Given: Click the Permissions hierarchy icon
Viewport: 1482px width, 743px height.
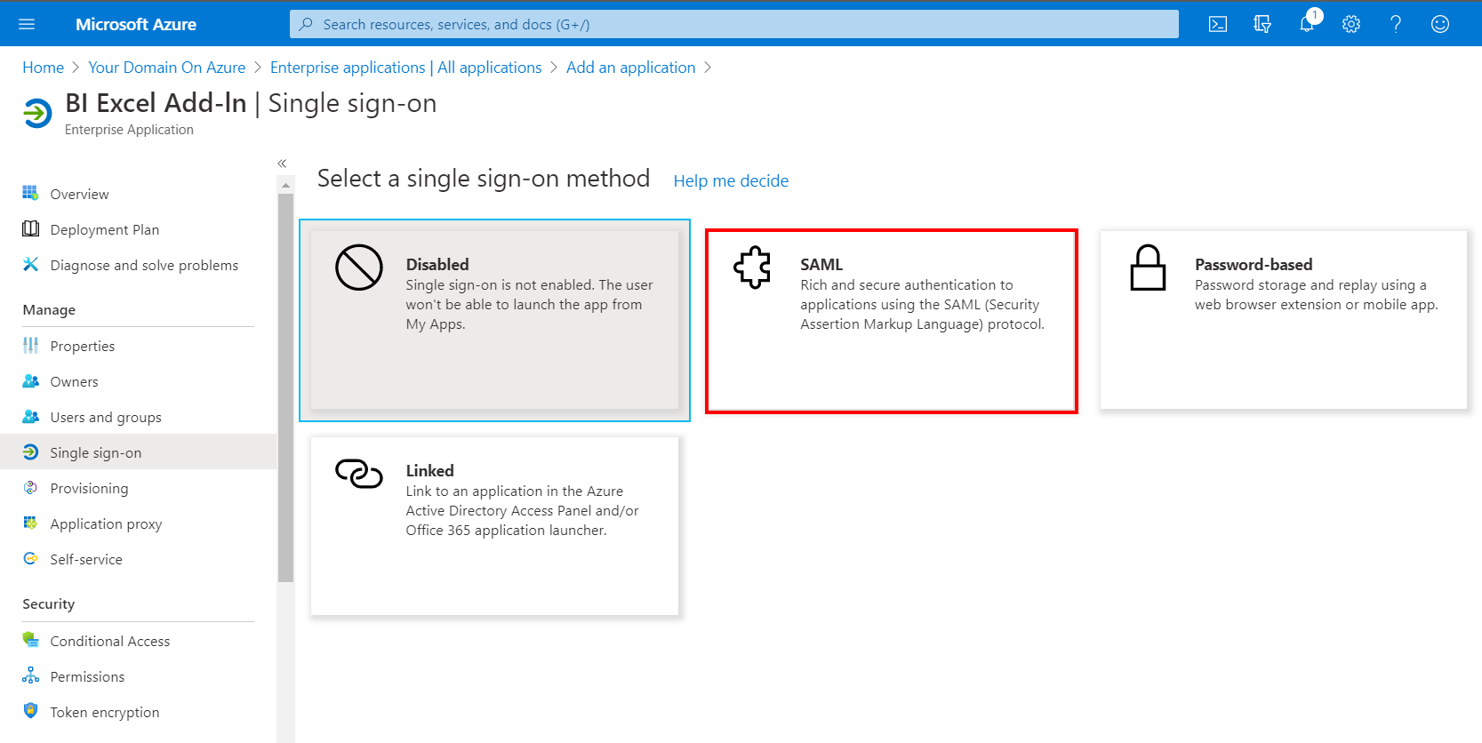Looking at the screenshot, I should click(30, 675).
